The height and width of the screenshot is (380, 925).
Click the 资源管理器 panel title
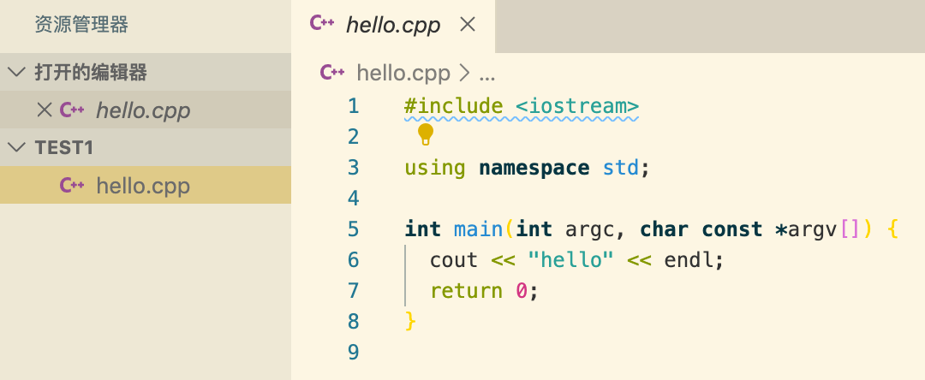click(81, 25)
